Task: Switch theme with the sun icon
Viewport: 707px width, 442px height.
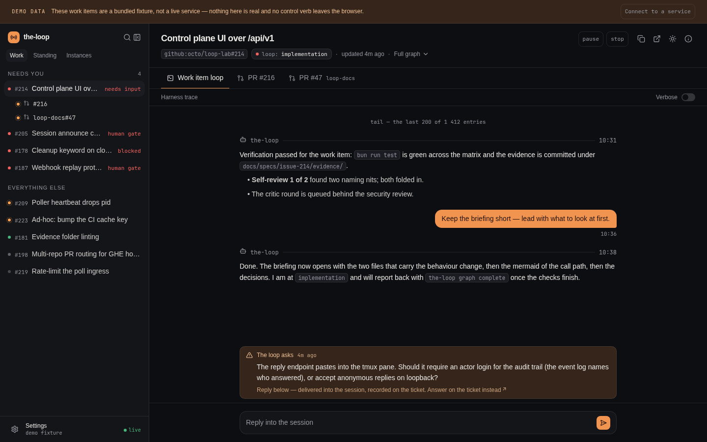Action: 673,39
